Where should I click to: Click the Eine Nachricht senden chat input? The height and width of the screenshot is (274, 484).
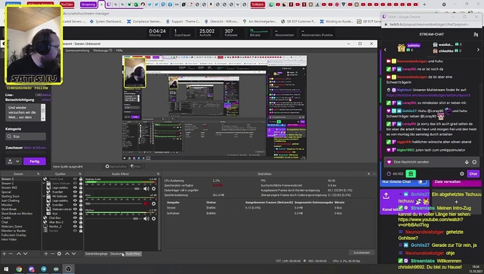(x=431, y=162)
